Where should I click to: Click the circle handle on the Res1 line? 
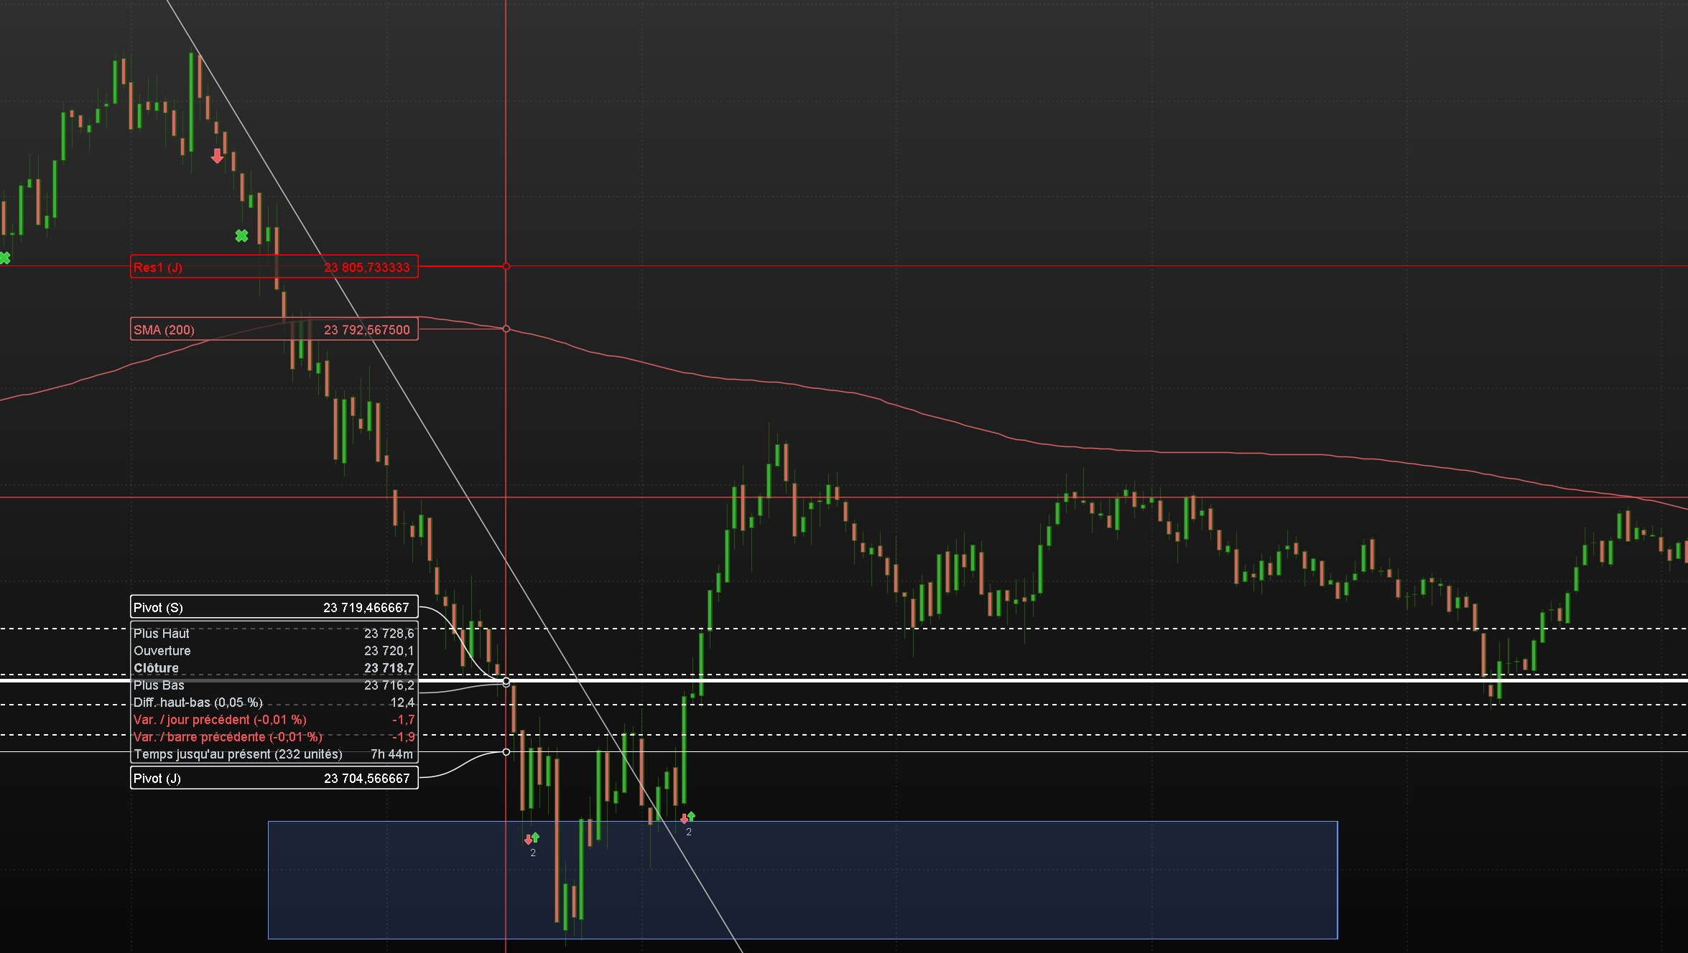point(506,266)
